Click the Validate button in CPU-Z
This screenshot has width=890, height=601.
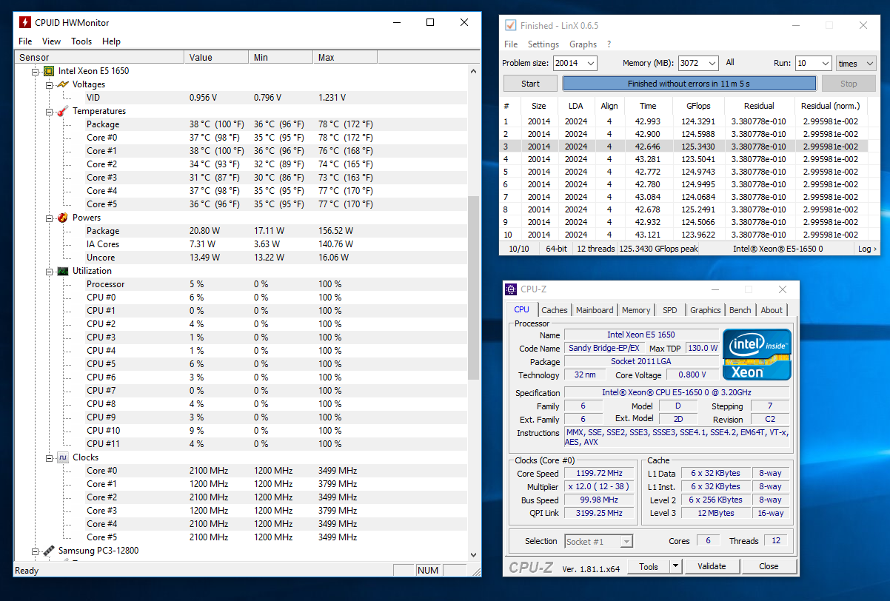(x=712, y=566)
